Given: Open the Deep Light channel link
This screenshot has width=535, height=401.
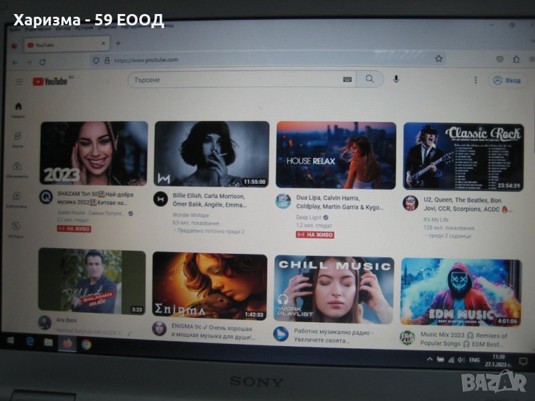Looking at the screenshot, I should tap(308, 217).
